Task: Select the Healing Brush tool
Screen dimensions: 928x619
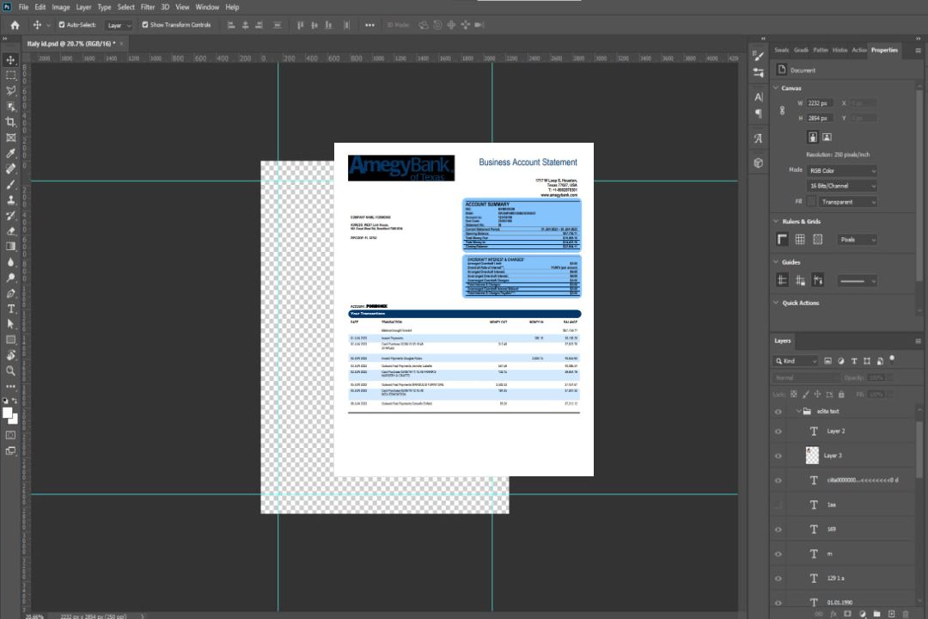Action: 10,169
